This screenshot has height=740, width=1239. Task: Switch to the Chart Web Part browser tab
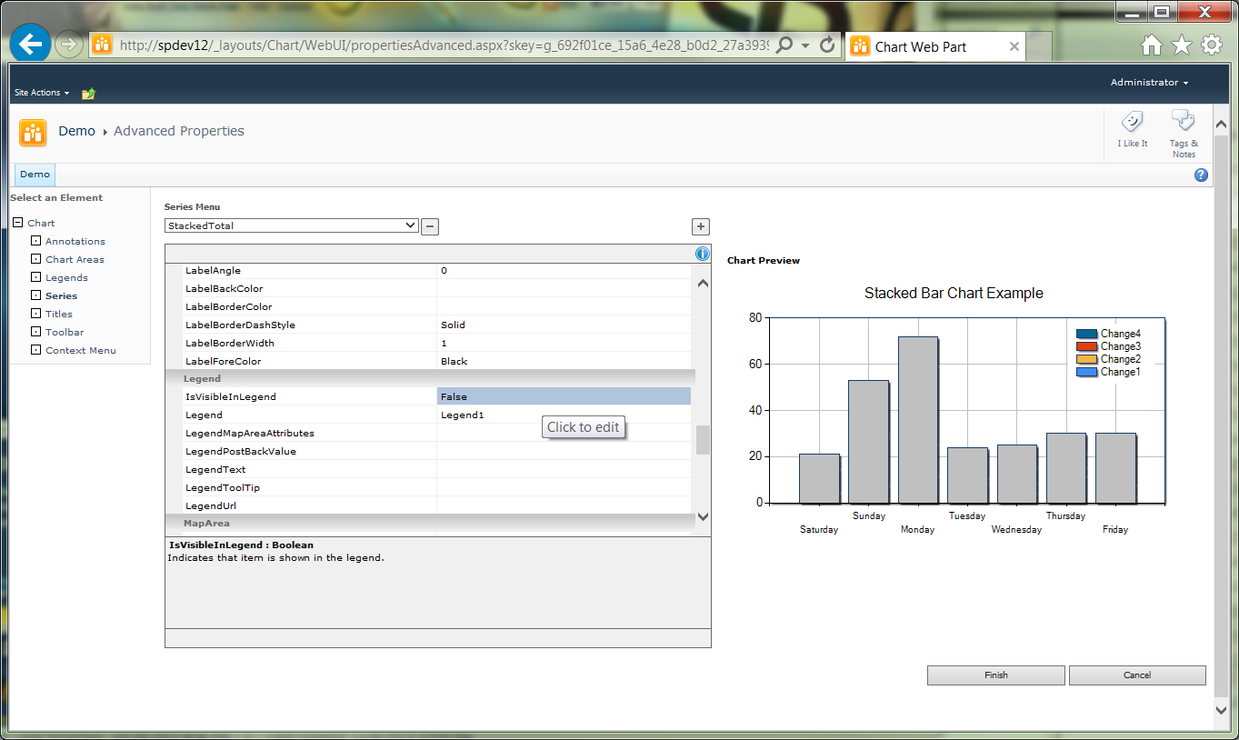pyautogui.click(x=935, y=46)
